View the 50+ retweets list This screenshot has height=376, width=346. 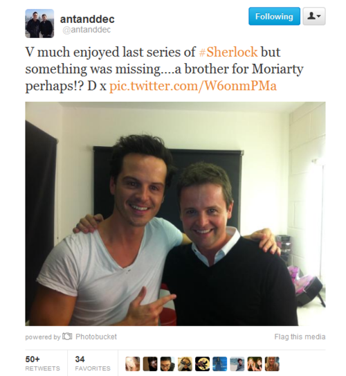point(43,363)
